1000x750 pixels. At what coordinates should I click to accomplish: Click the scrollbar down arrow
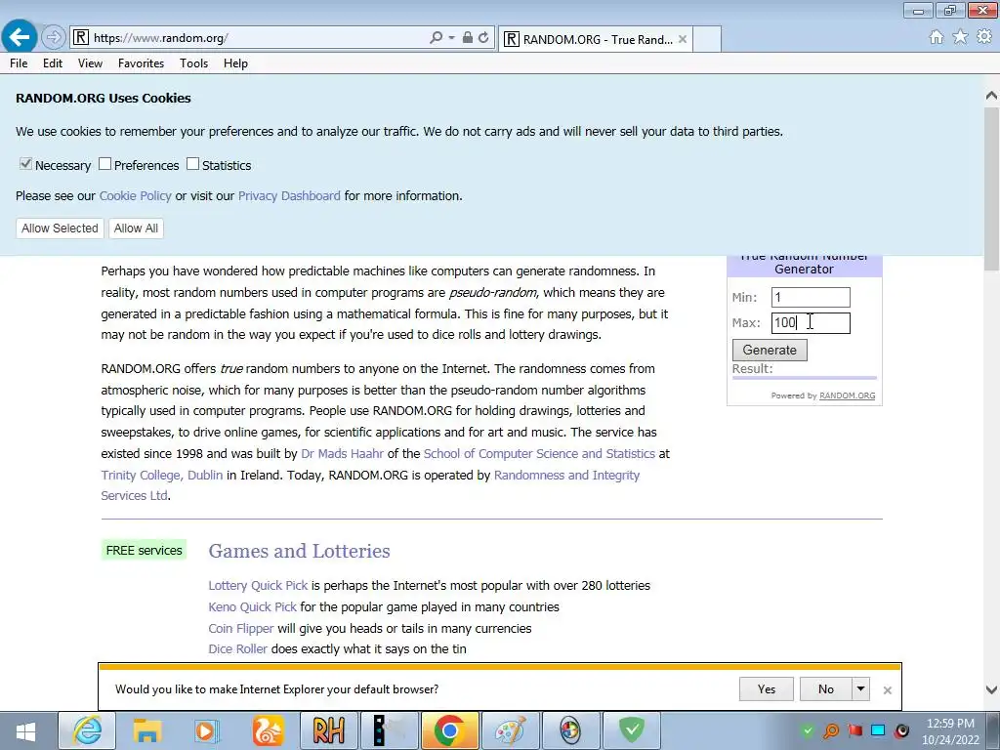(992, 690)
